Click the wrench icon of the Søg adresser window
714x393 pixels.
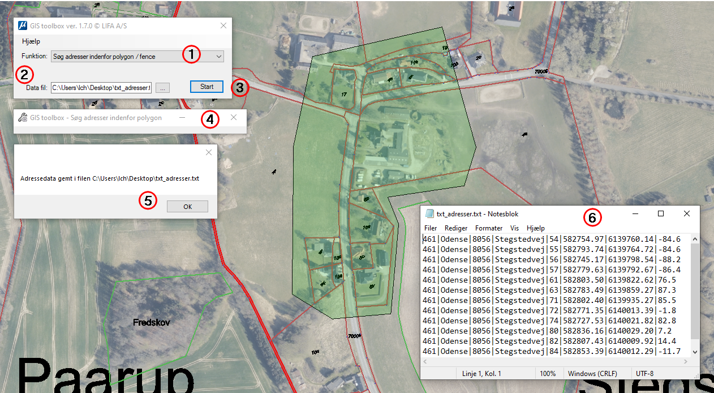point(23,118)
